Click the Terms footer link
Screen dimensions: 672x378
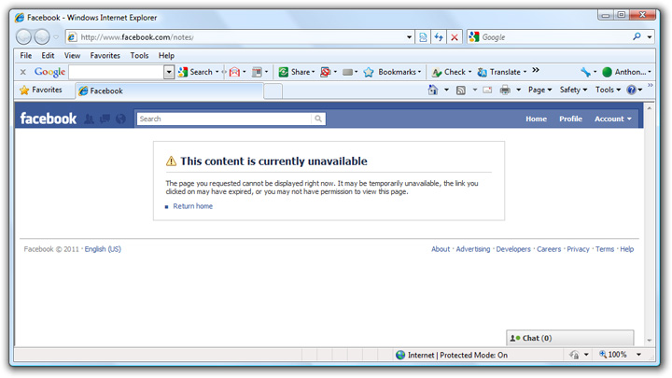click(605, 249)
